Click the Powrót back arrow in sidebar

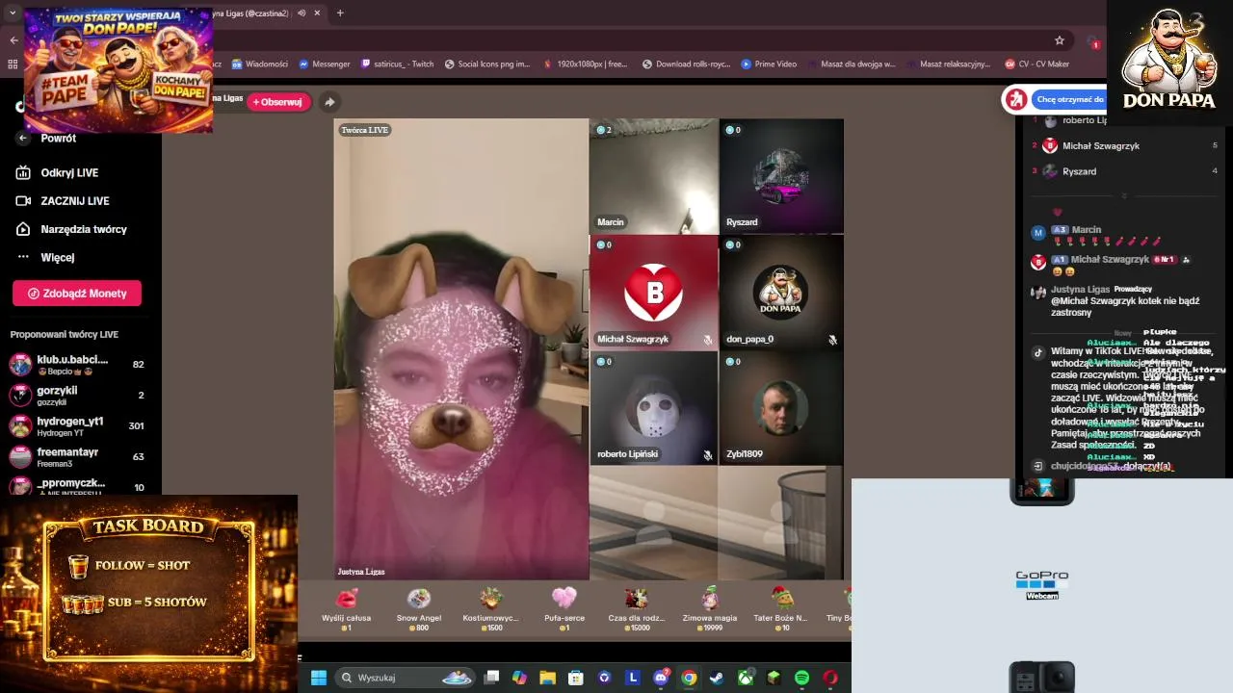pos(24,139)
